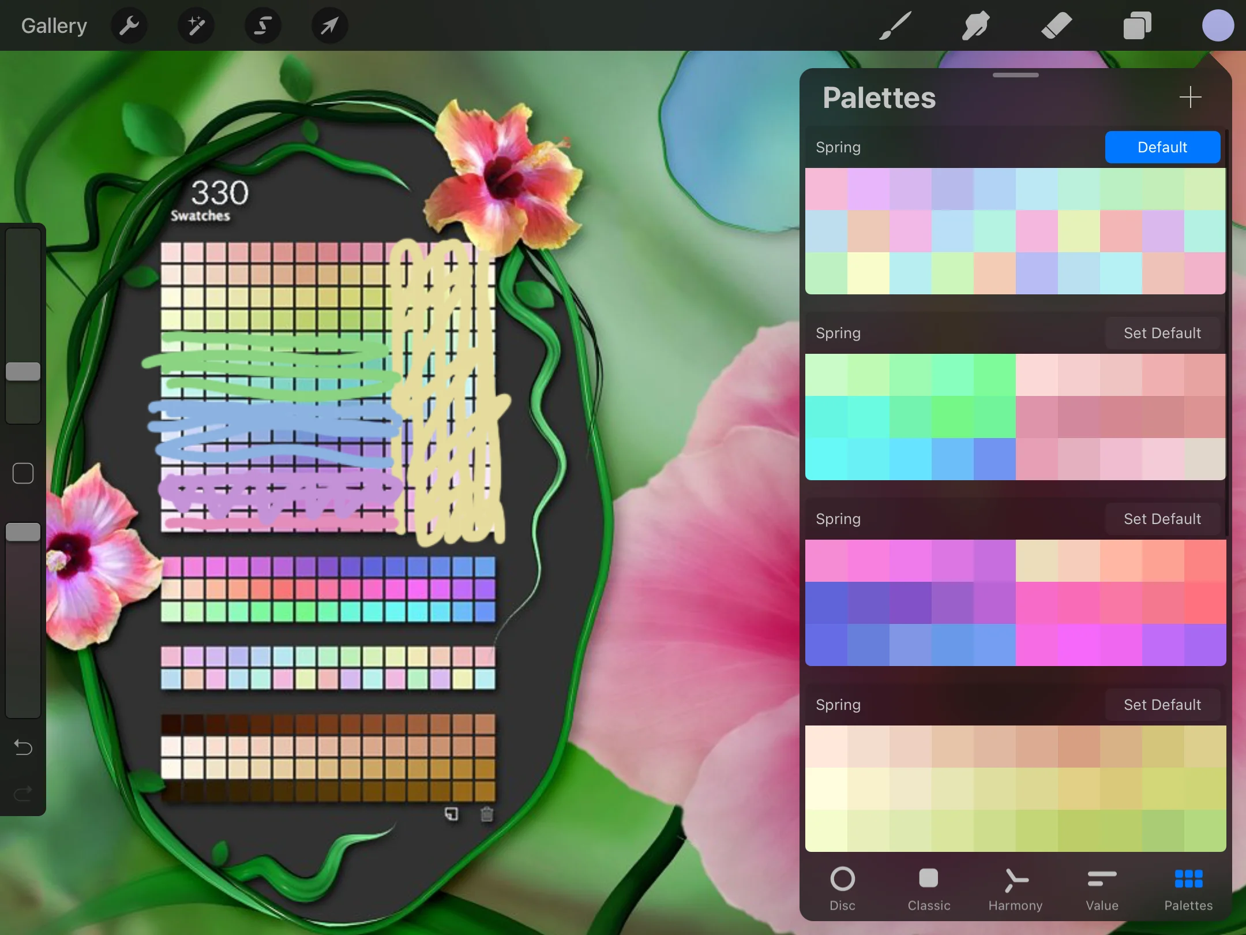
Task: Open the Adjustments magic wand menu
Action: click(x=196, y=25)
